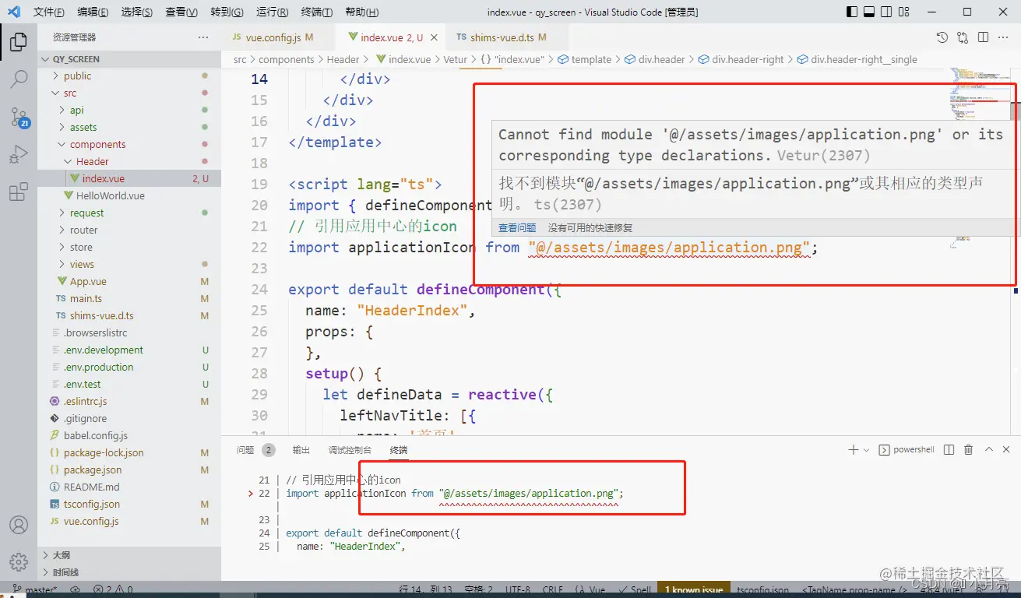Expand the public folder

pyautogui.click(x=129, y=76)
